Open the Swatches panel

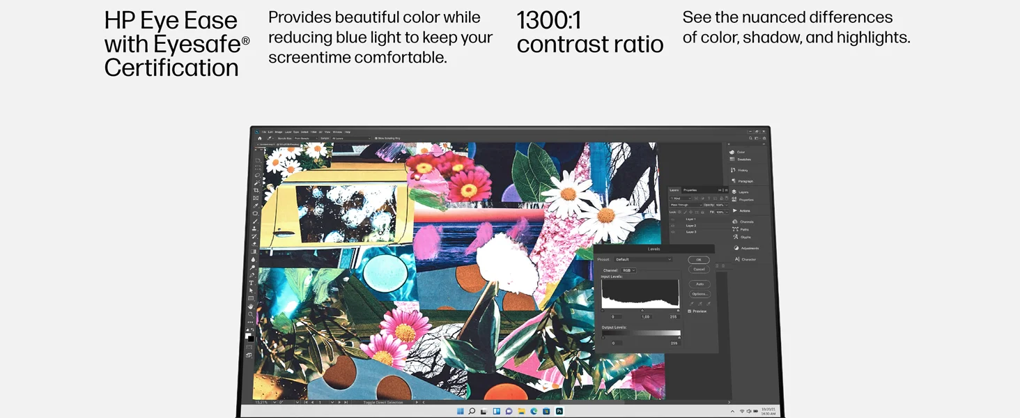pos(741,160)
